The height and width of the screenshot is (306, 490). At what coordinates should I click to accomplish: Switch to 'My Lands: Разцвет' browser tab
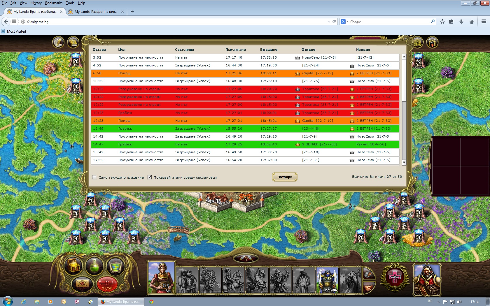[96, 12]
